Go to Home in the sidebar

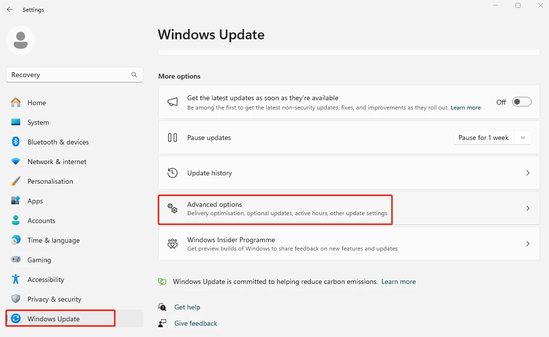[75, 103]
